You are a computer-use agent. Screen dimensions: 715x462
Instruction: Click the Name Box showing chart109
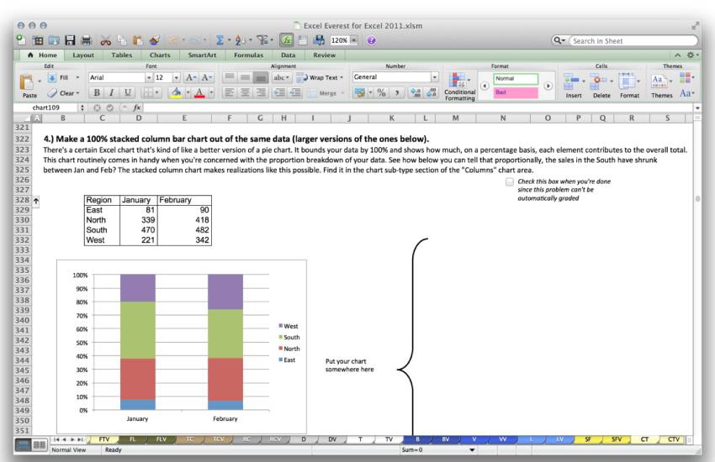click(47, 108)
